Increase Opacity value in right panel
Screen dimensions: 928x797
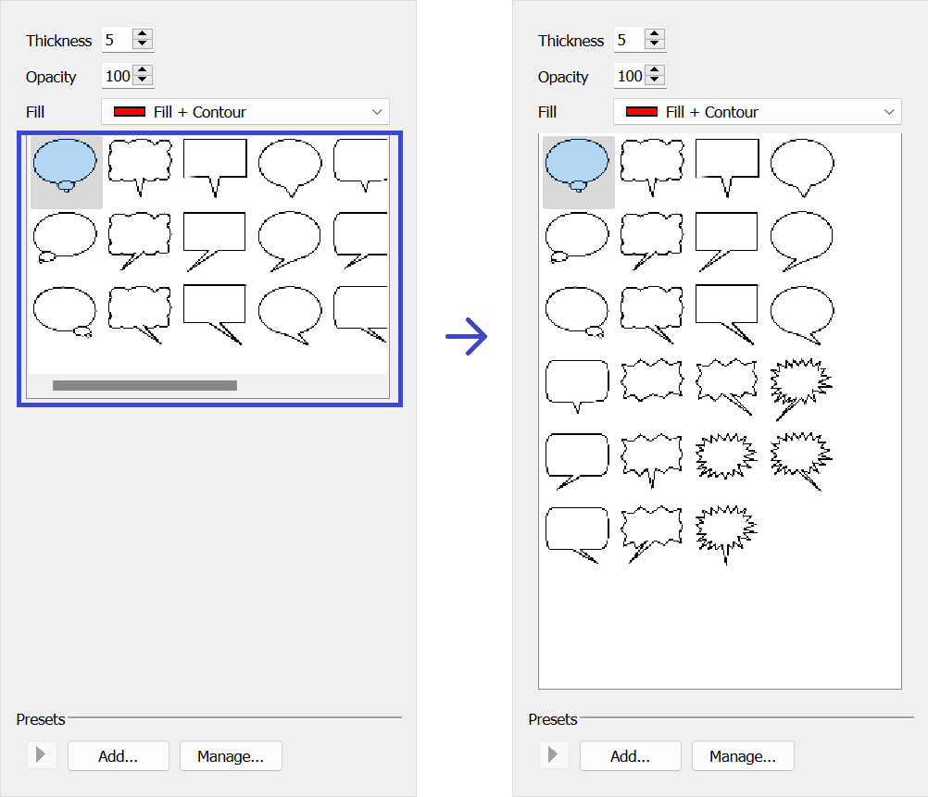coord(655,71)
